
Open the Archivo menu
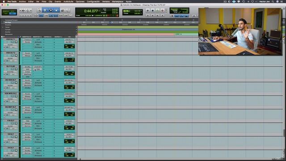(x=22, y=1)
